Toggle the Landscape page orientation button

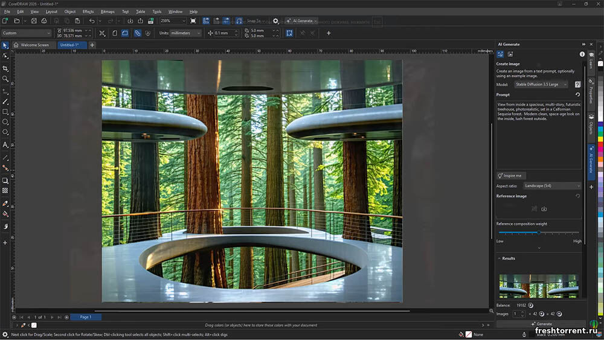124,33
